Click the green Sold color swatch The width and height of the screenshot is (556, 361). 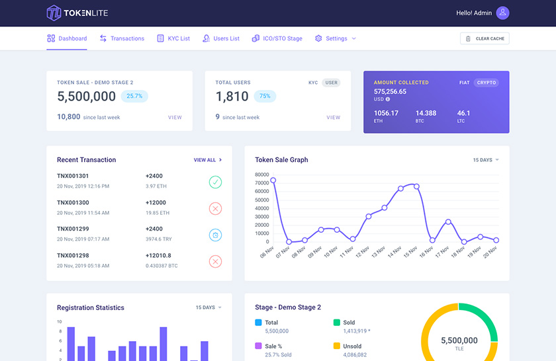(336, 323)
